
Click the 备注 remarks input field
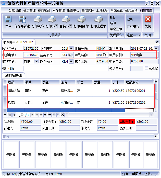pos(66,69)
